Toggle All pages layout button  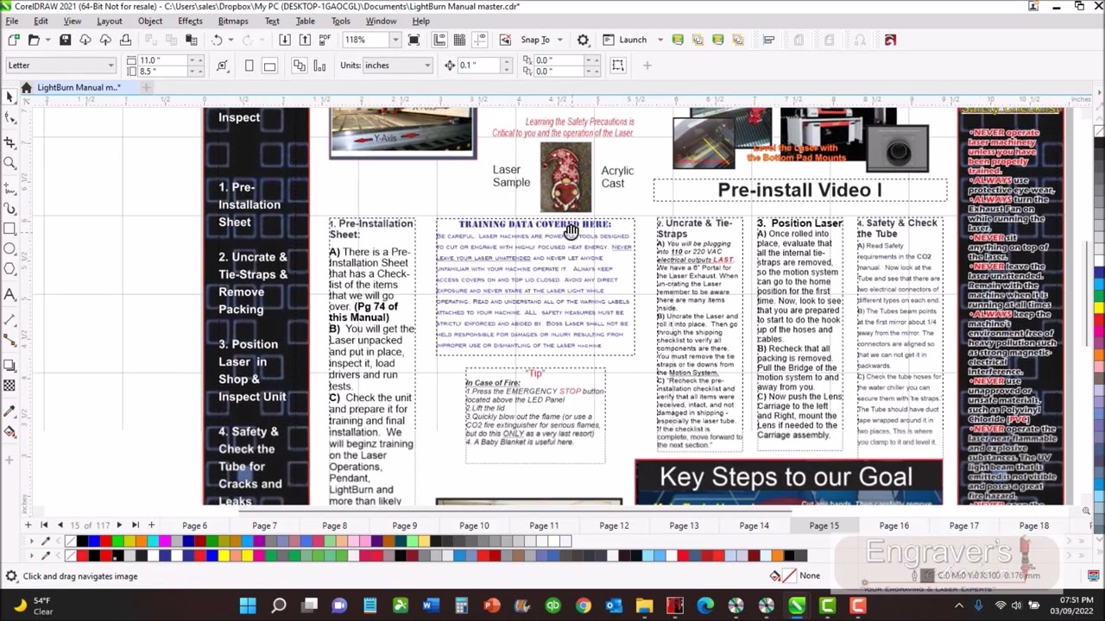point(299,66)
